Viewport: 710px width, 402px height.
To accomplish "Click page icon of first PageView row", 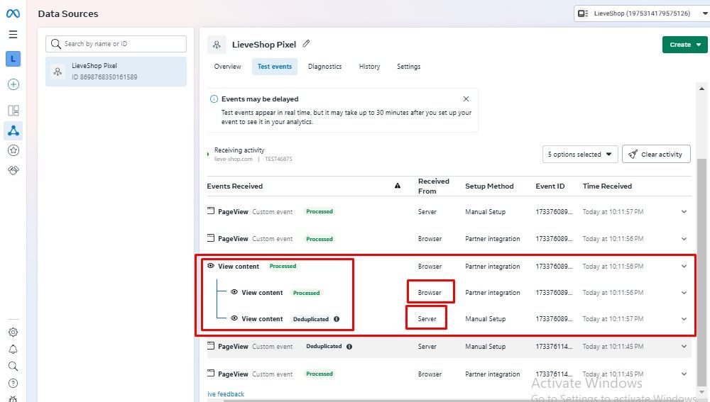I will pos(211,211).
